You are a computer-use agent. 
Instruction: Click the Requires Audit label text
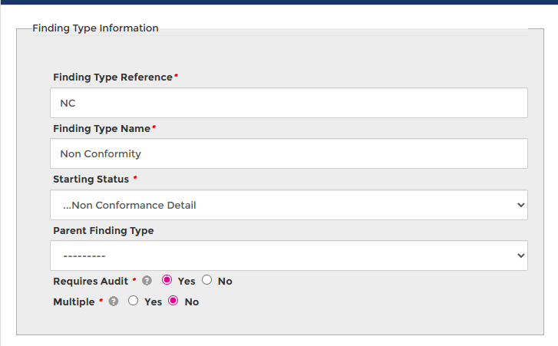tap(91, 281)
